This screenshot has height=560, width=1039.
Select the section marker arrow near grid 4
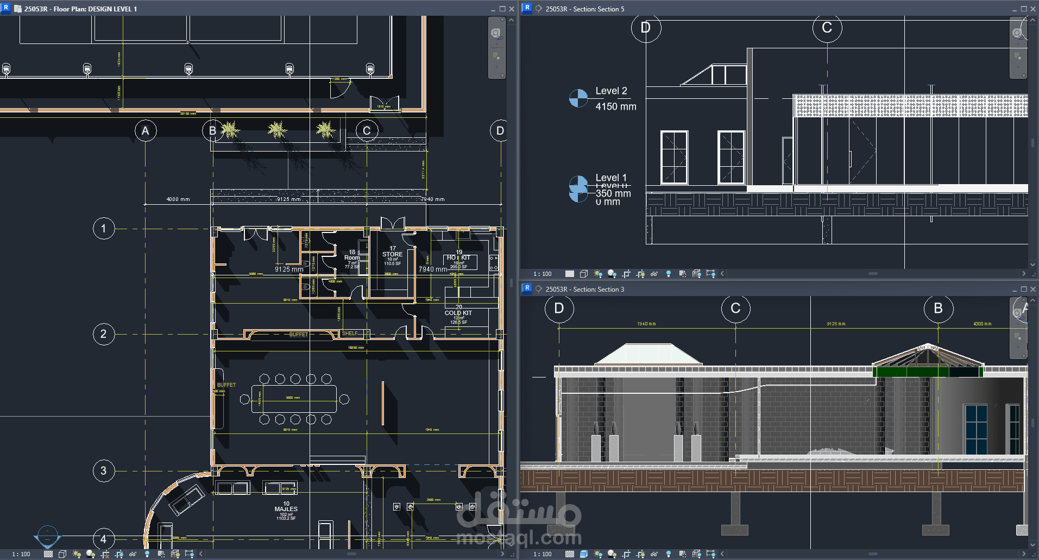pyautogui.click(x=48, y=537)
